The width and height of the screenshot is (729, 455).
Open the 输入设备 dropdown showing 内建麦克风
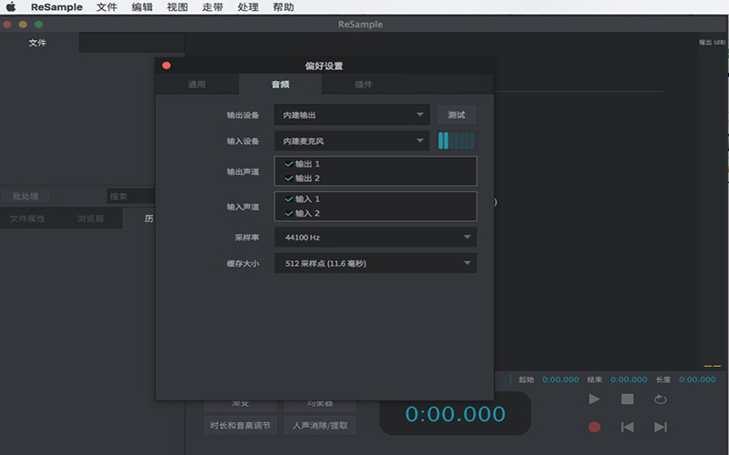click(x=352, y=141)
